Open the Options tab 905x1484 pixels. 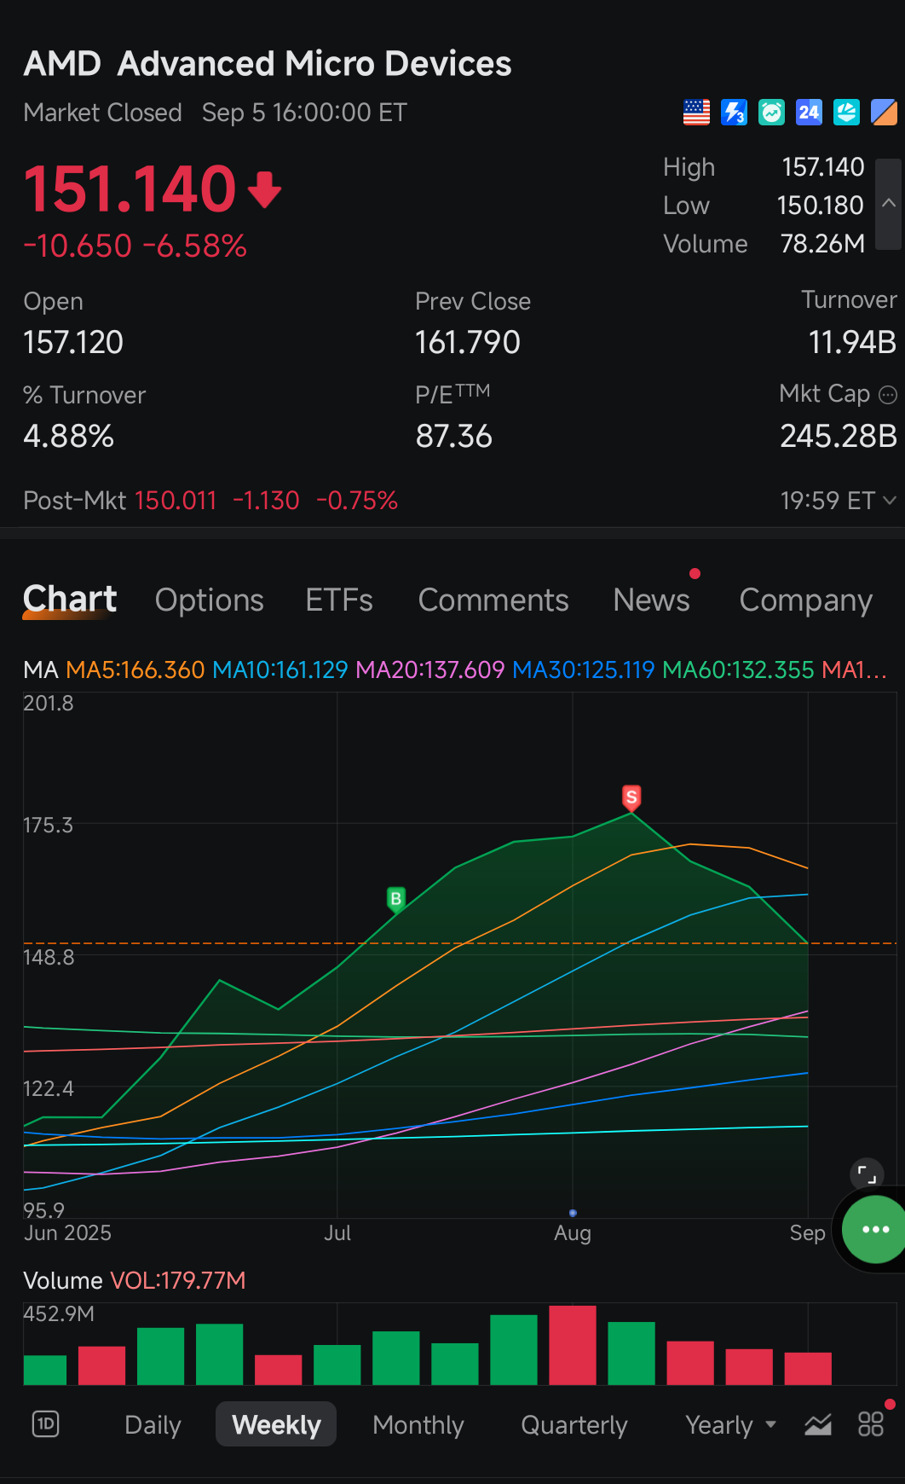(x=210, y=600)
